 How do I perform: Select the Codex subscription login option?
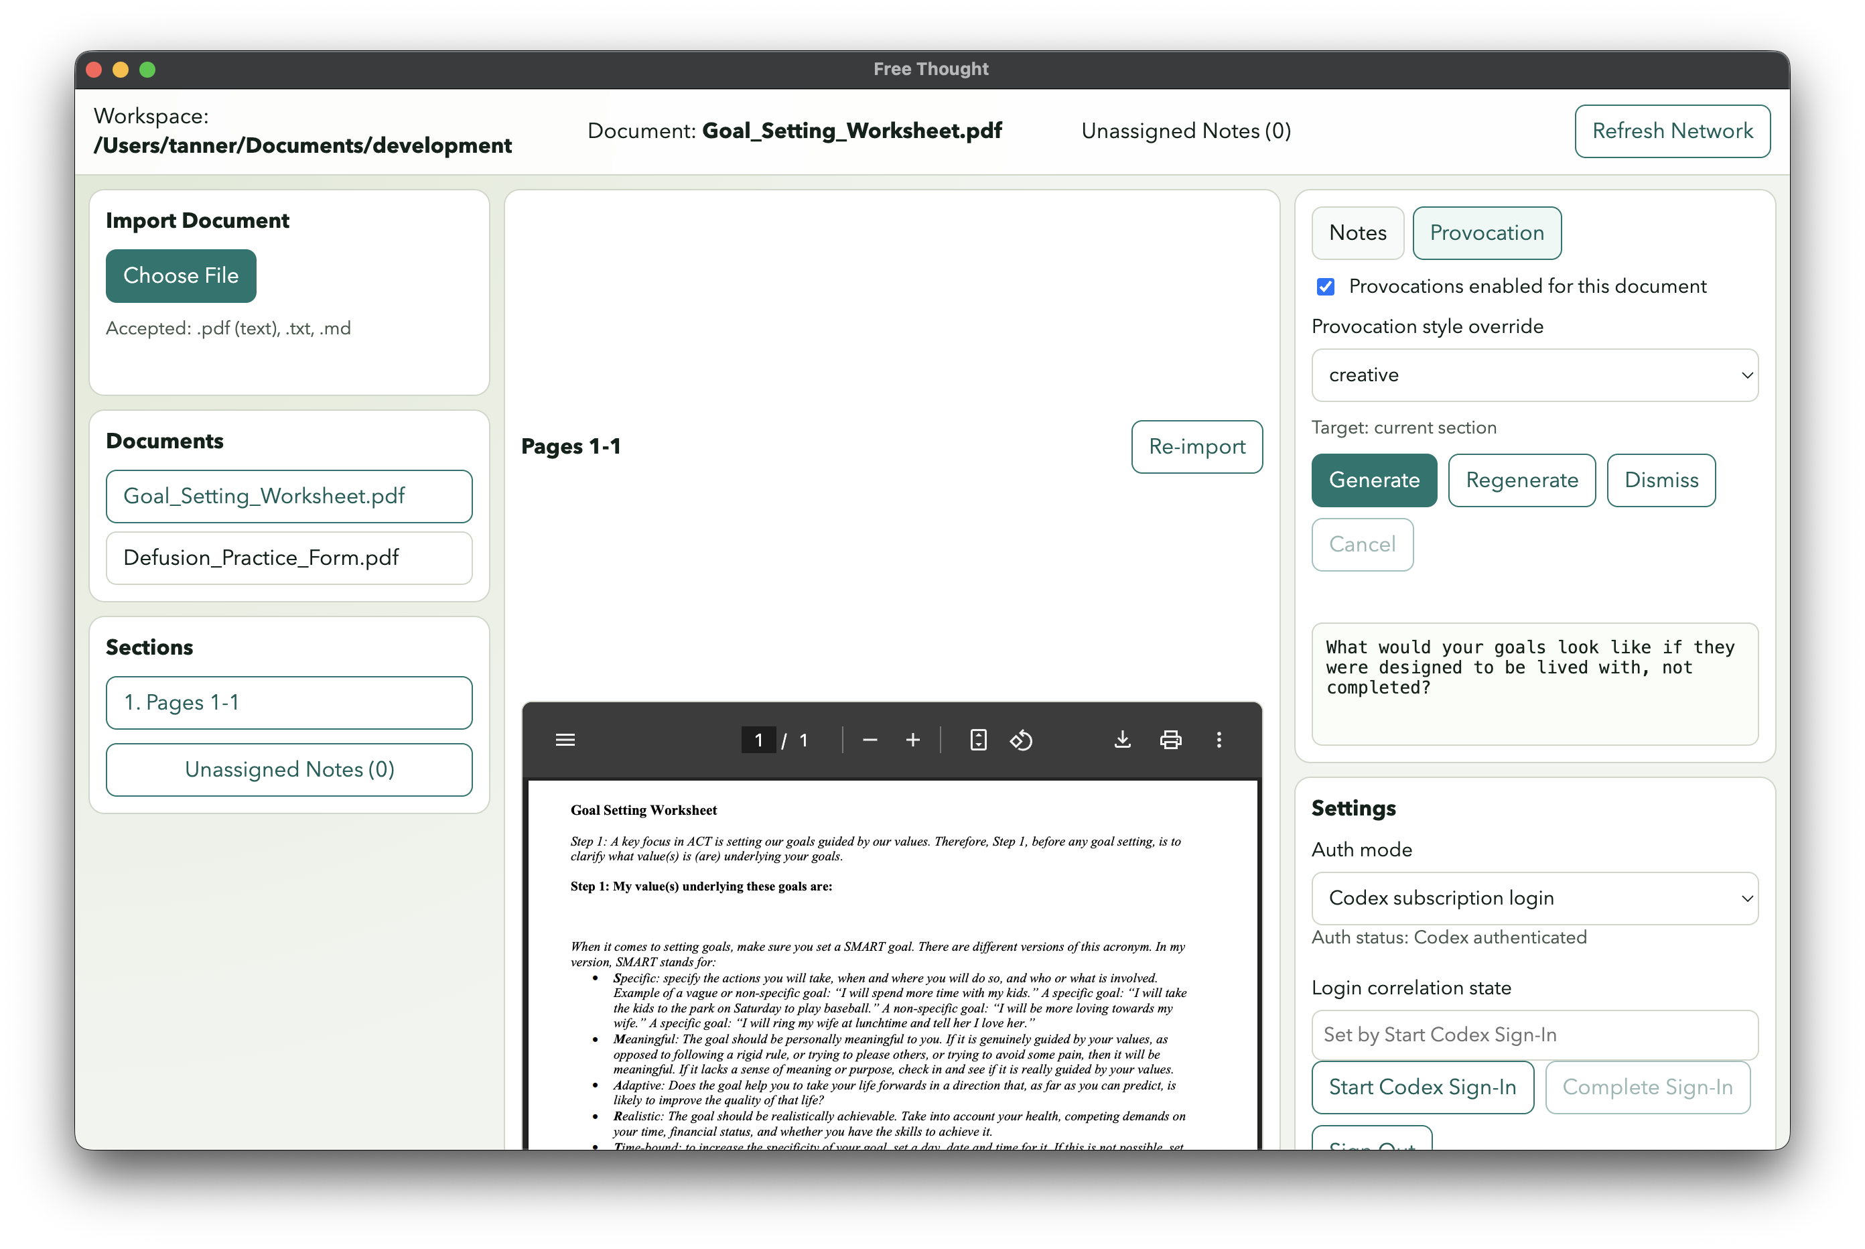pos(1533,898)
